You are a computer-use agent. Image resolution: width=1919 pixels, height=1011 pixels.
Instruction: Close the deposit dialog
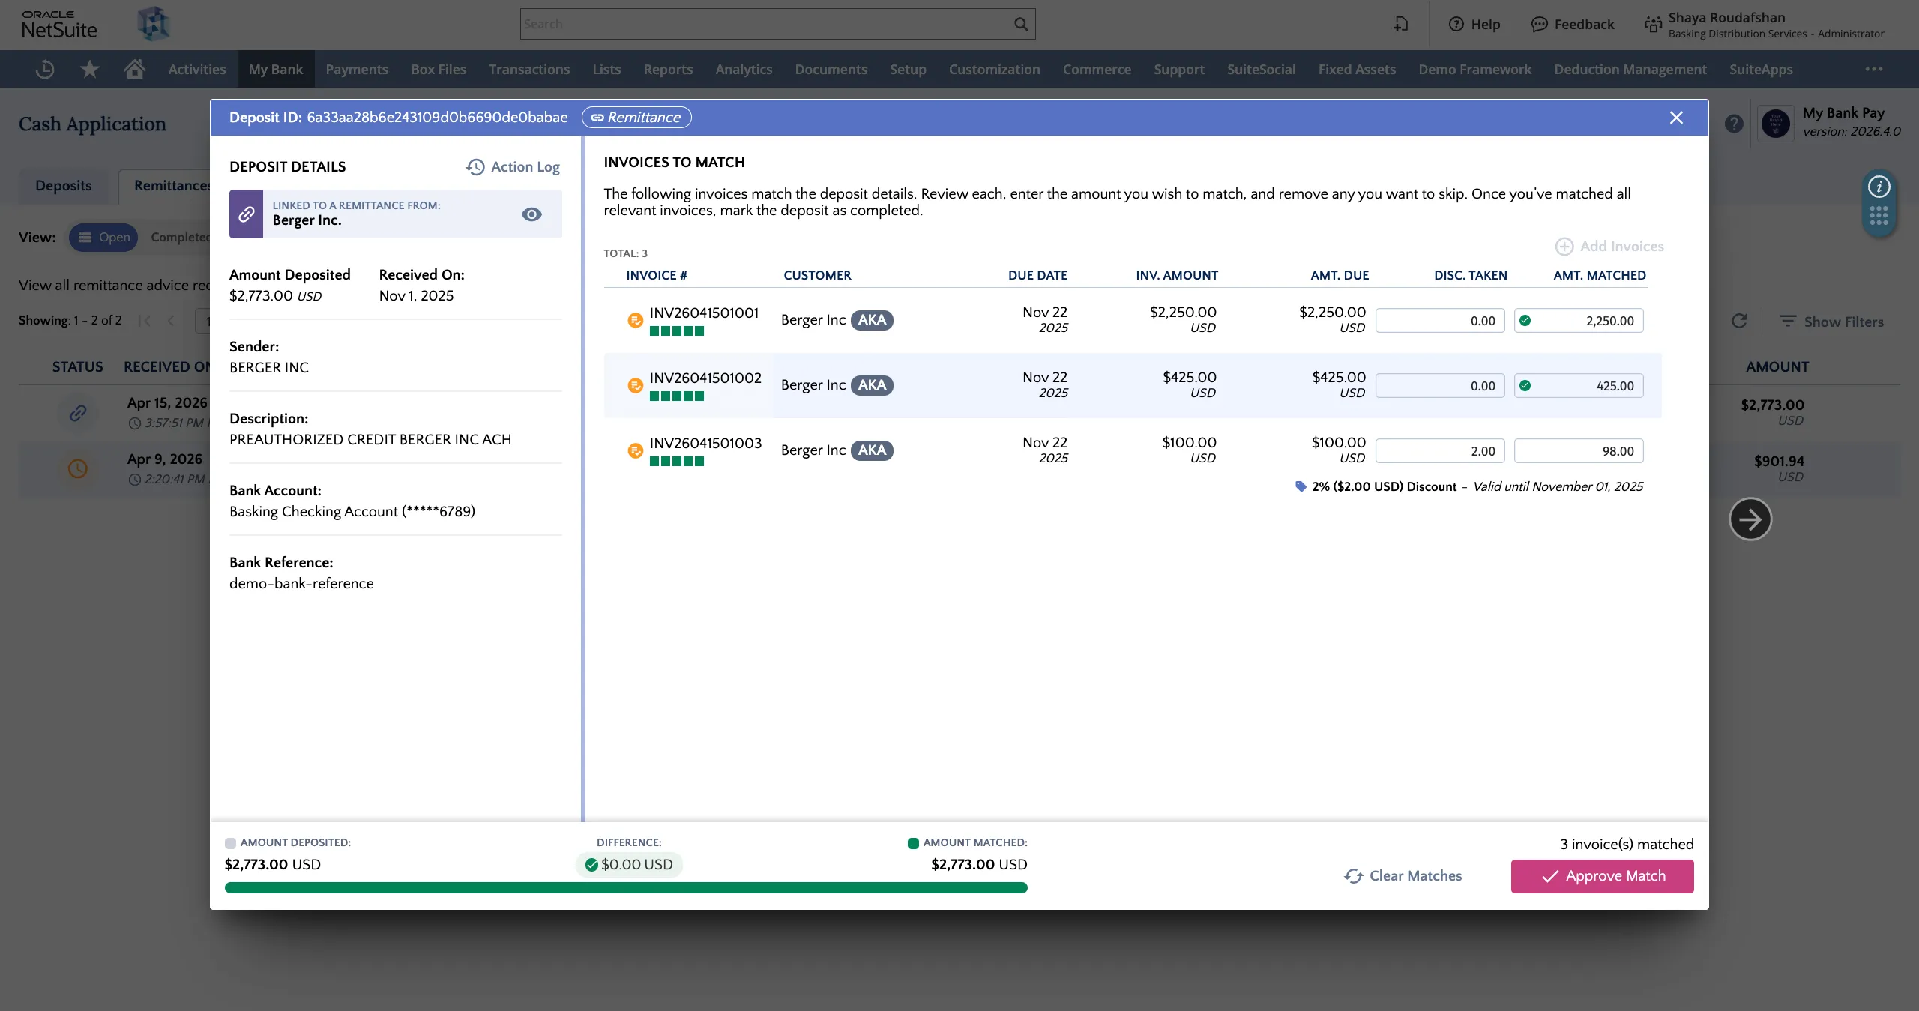click(x=1677, y=118)
